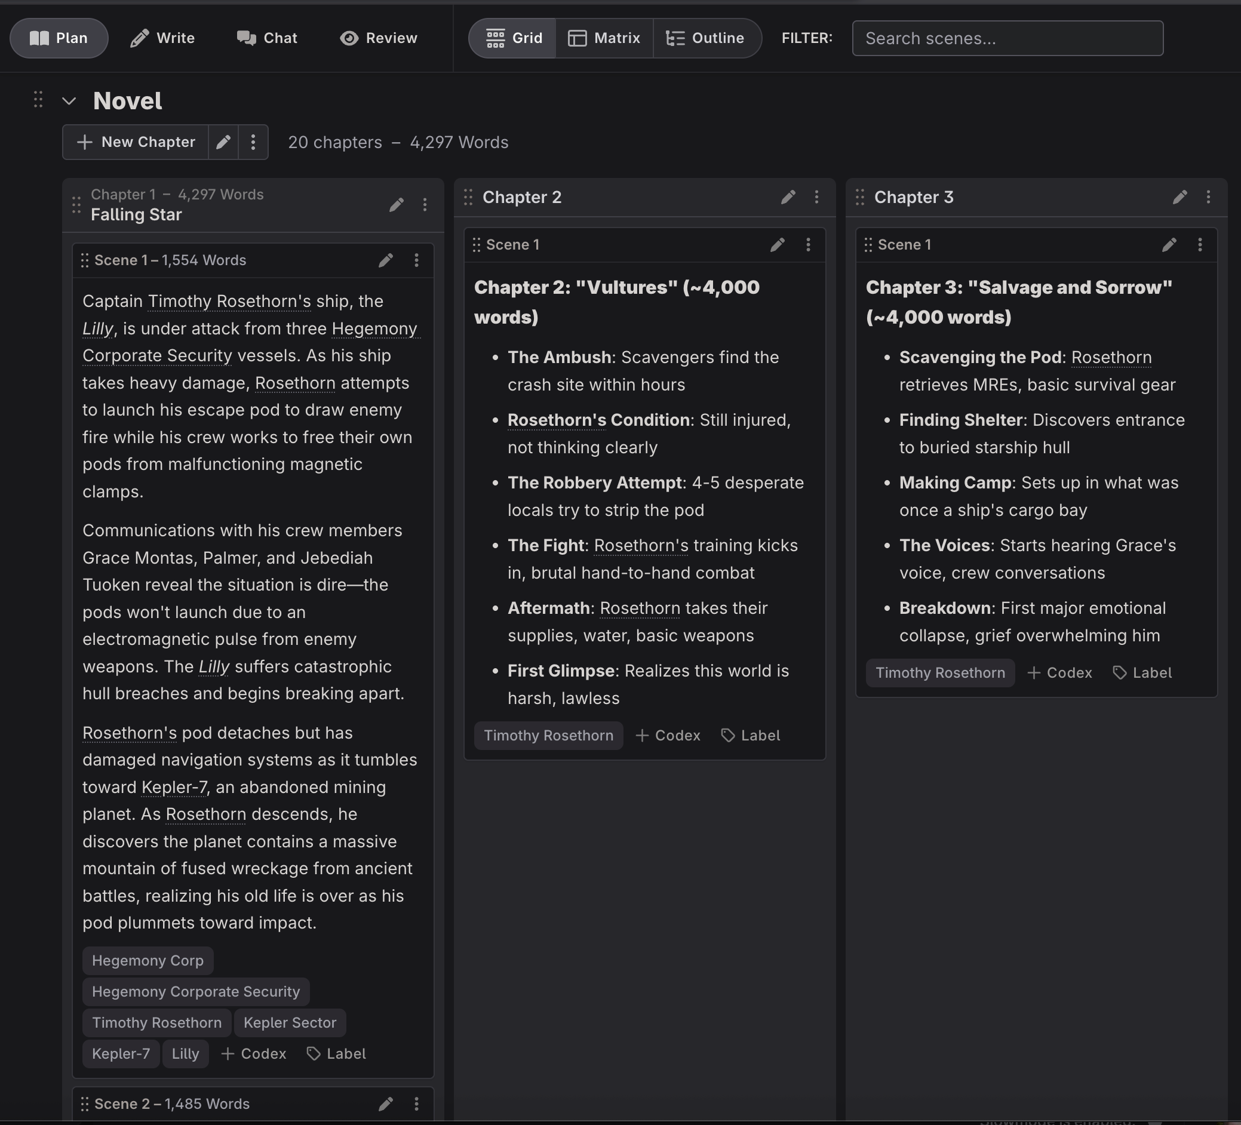Open three-dot menu on Chapter 3 Scene 1

(1200, 245)
